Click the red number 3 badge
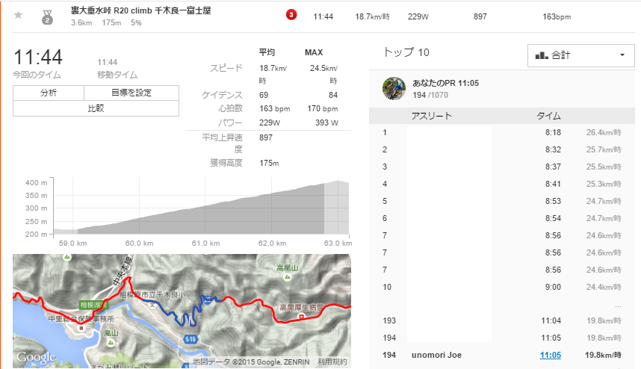The image size is (641, 369). click(x=291, y=16)
